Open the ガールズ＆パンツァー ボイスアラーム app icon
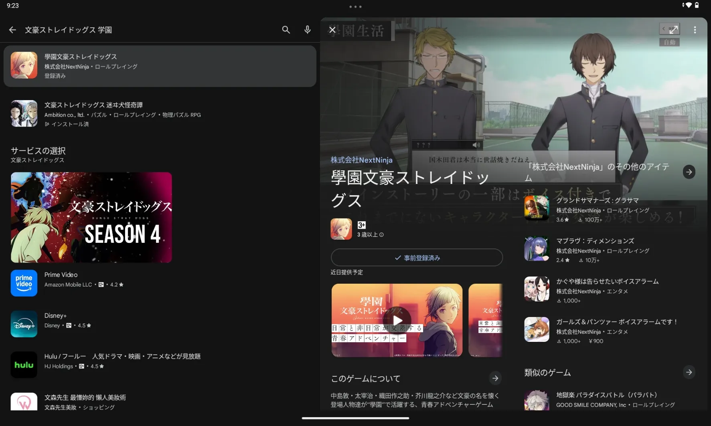Screen dimensions: 711x426 tap(537, 329)
